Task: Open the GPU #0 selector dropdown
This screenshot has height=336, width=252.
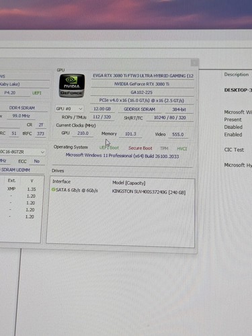Action: point(69,109)
